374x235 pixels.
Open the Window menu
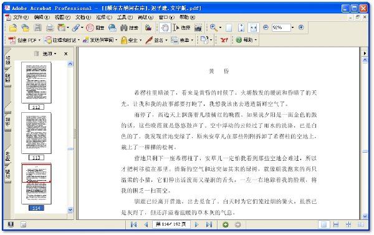click(166, 17)
